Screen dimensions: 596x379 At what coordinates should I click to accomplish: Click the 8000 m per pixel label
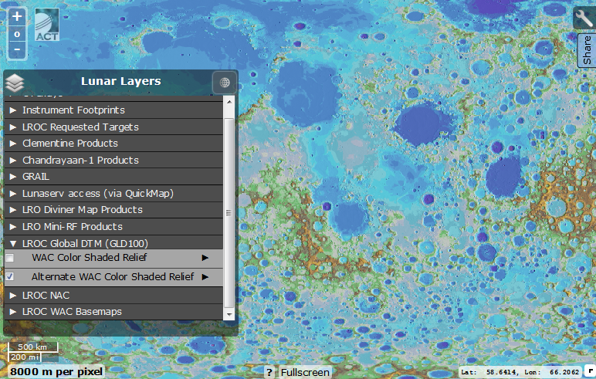(56, 371)
